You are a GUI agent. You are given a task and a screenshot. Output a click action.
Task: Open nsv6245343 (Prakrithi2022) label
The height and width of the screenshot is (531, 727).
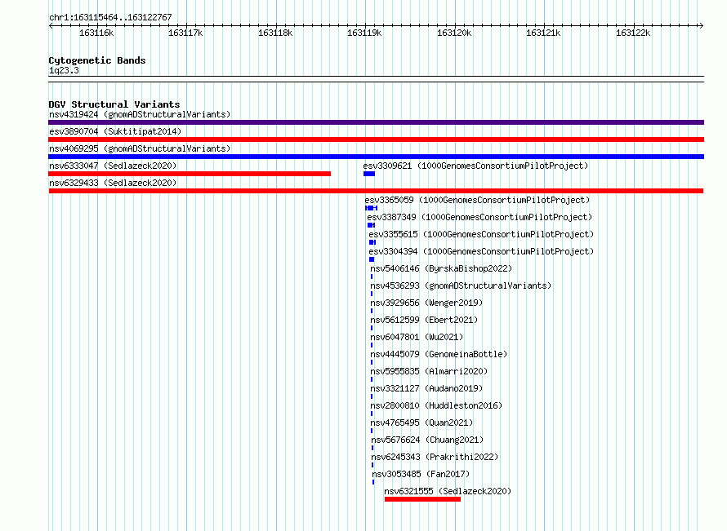click(435, 457)
